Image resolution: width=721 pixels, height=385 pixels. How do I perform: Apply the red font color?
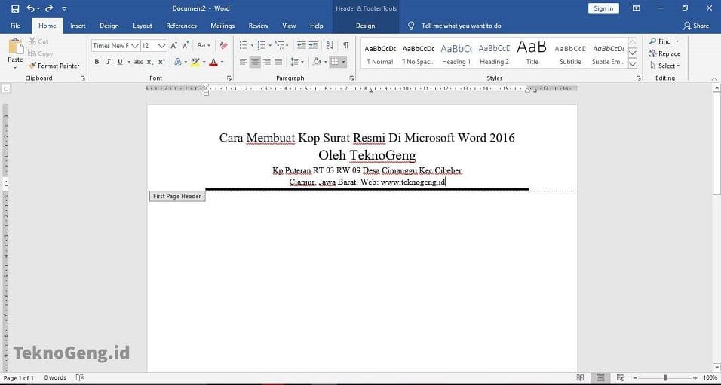click(213, 62)
